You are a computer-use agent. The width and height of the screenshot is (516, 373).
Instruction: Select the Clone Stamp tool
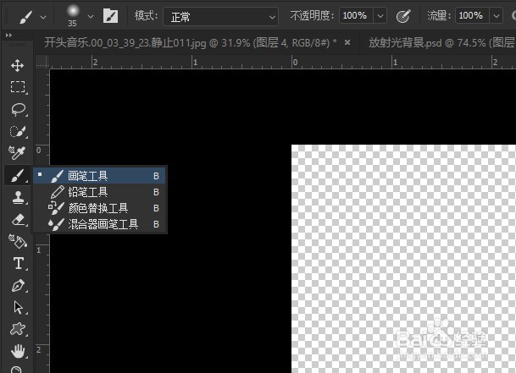click(18, 198)
